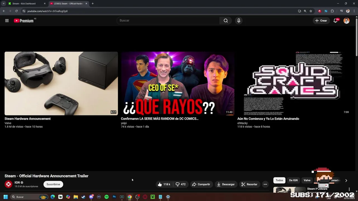Screen dimensions: 358x201
Task: Open Steam Hardware thumbnail in sidebar
Action: point(289,190)
